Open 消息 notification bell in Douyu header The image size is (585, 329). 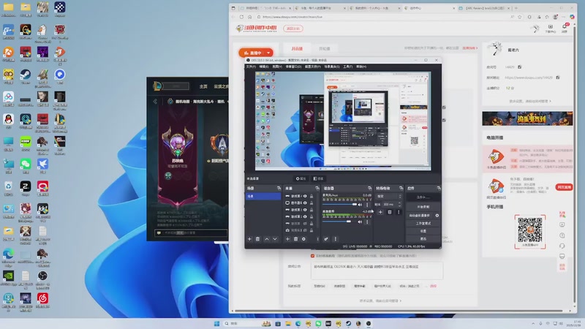click(565, 28)
